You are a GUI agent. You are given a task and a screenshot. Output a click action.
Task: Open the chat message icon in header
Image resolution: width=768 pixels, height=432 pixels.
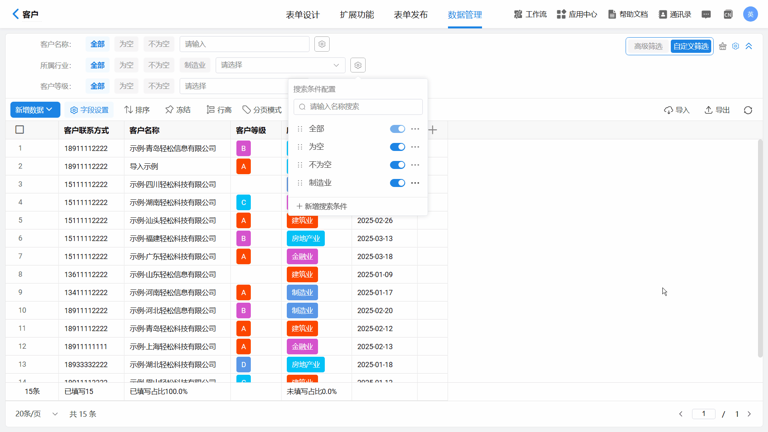pos(706,14)
